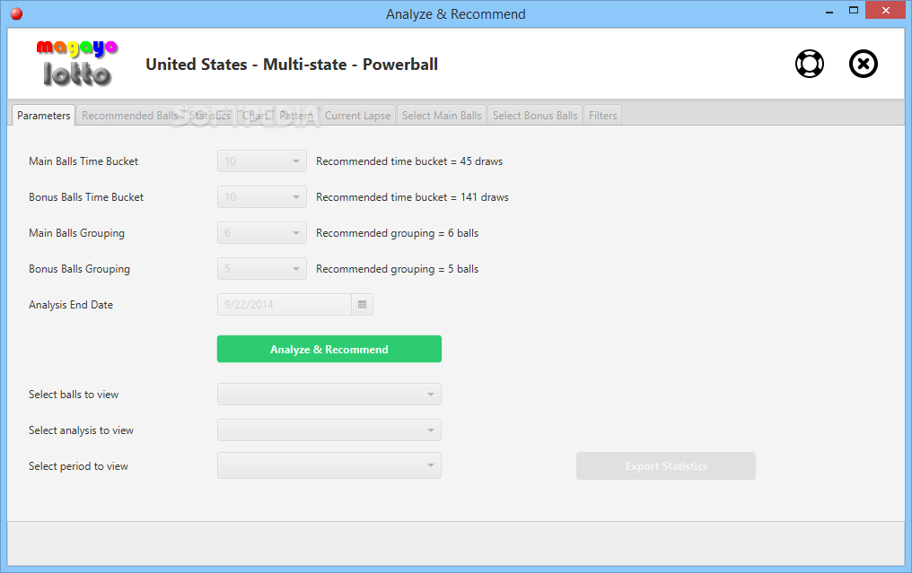Click 'Recommended grouping = 6 balls' text
912x573 pixels.
[x=398, y=233]
